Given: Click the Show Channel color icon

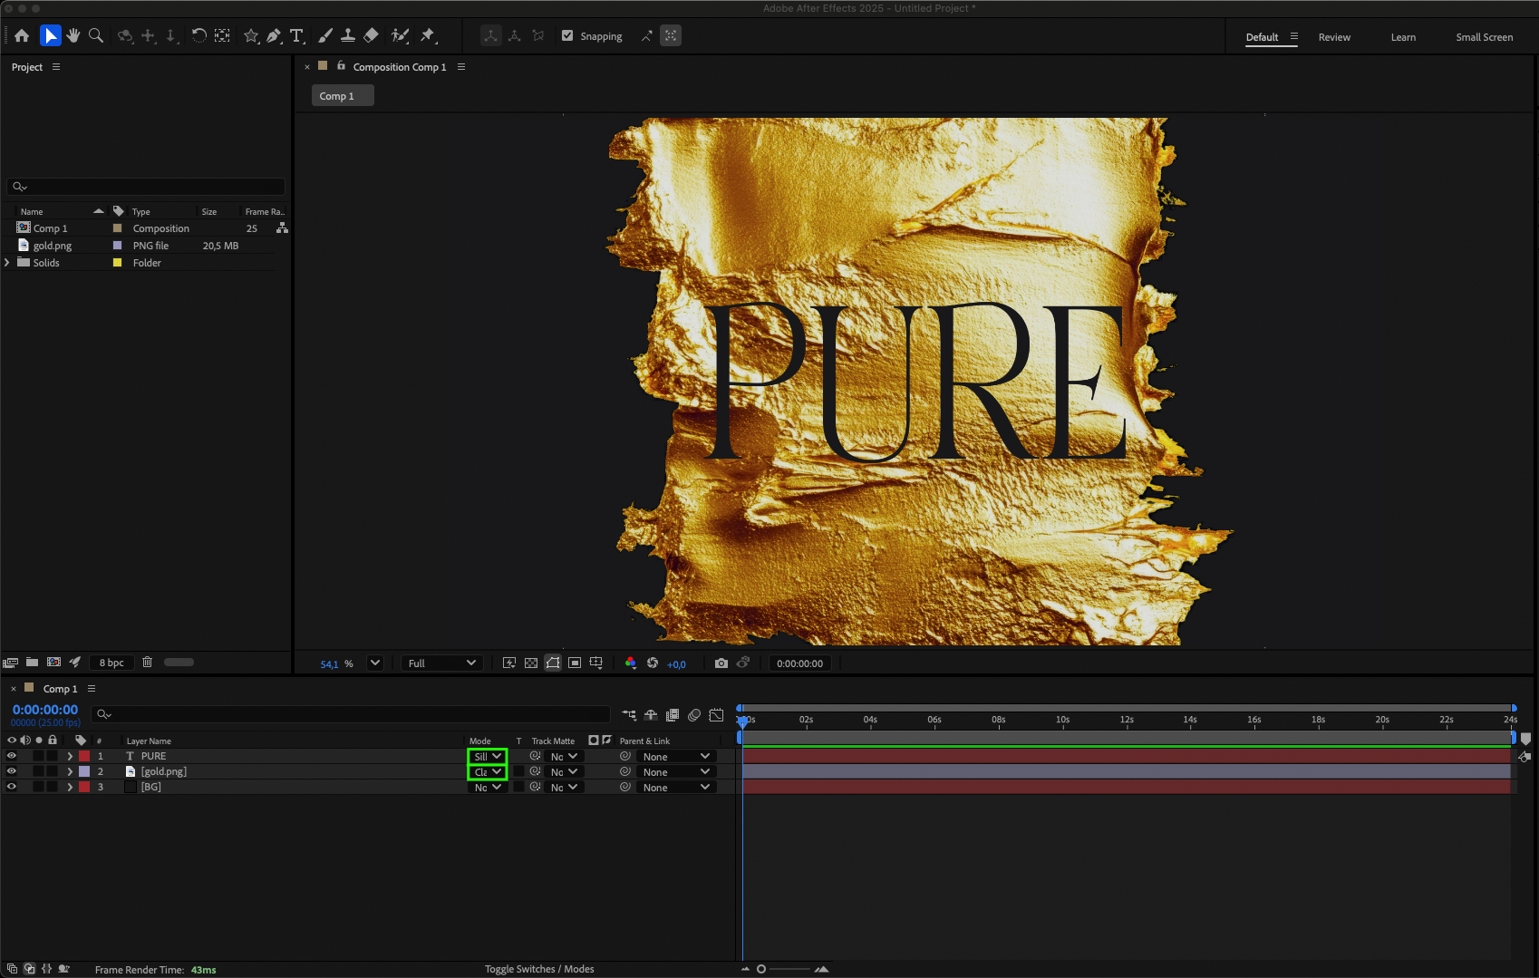Looking at the screenshot, I should click(x=631, y=663).
